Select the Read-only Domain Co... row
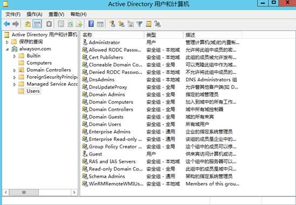 coord(161,169)
